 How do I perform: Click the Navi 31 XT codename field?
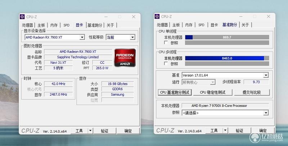coord(58,63)
